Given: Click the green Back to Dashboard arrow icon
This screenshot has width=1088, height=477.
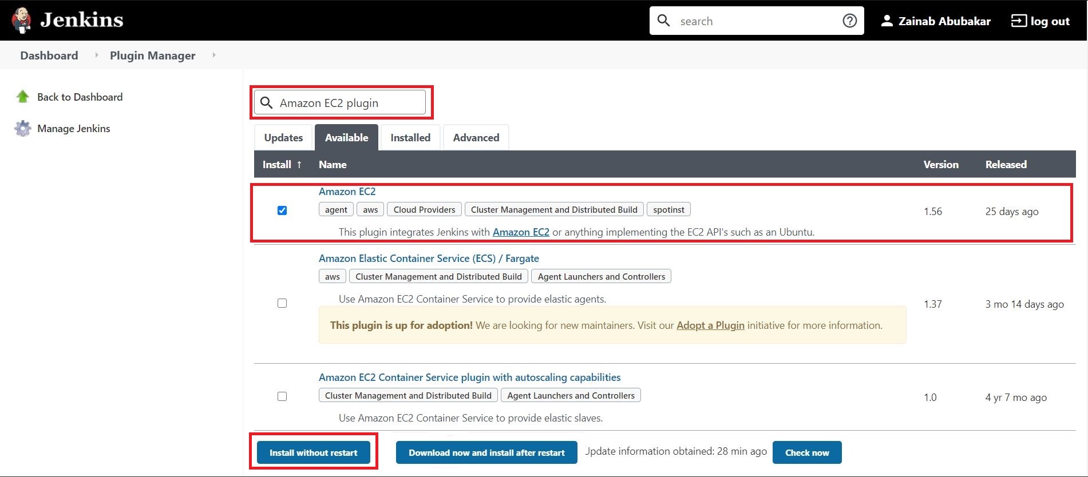Looking at the screenshot, I should tap(23, 97).
